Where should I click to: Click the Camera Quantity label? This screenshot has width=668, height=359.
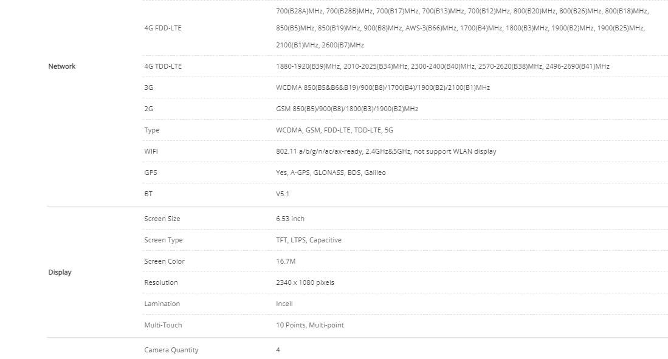171,350
